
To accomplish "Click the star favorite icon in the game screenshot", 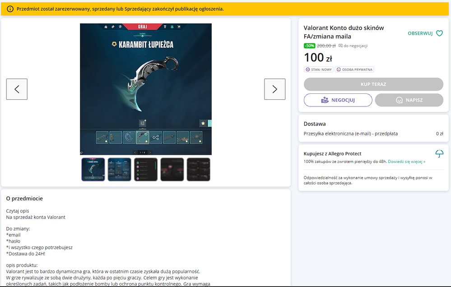I will pos(203,123).
